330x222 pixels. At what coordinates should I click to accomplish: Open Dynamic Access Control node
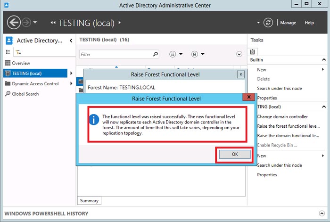35,83
